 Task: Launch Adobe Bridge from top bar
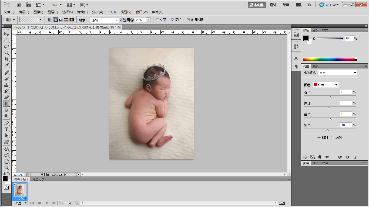19,5
